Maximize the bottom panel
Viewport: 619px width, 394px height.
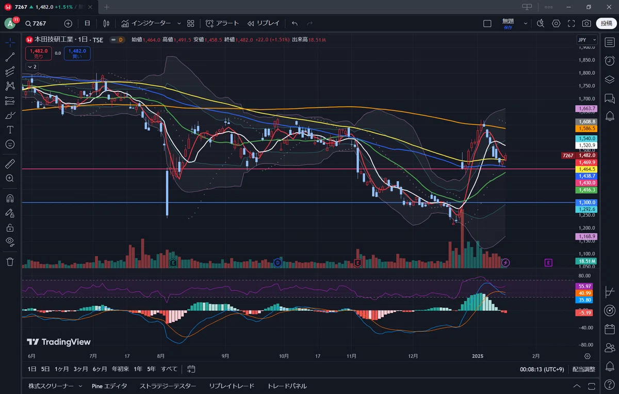593,386
